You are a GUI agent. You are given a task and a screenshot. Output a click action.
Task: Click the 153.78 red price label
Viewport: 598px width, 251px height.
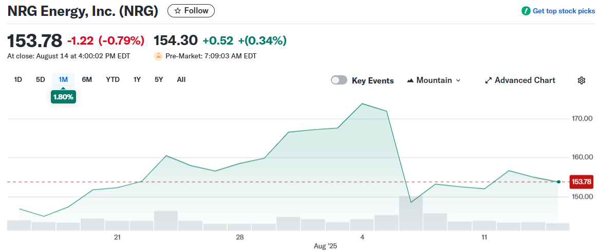click(x=581, y=182)
